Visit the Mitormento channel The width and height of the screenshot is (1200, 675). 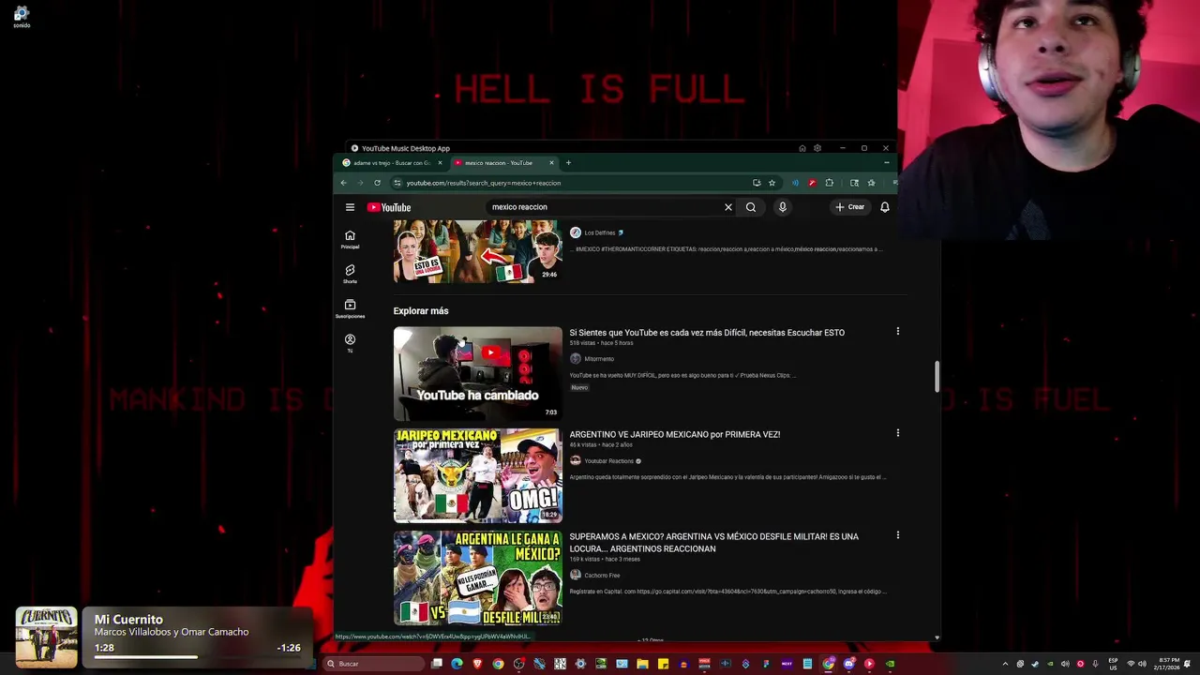tap(599, 359)
